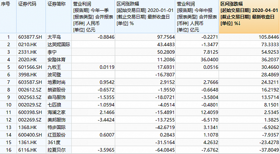Select row number 16 in 序号 column
The width and height of the screenshot is (280, 154).
pyautogui.click(x=8, y=150)
